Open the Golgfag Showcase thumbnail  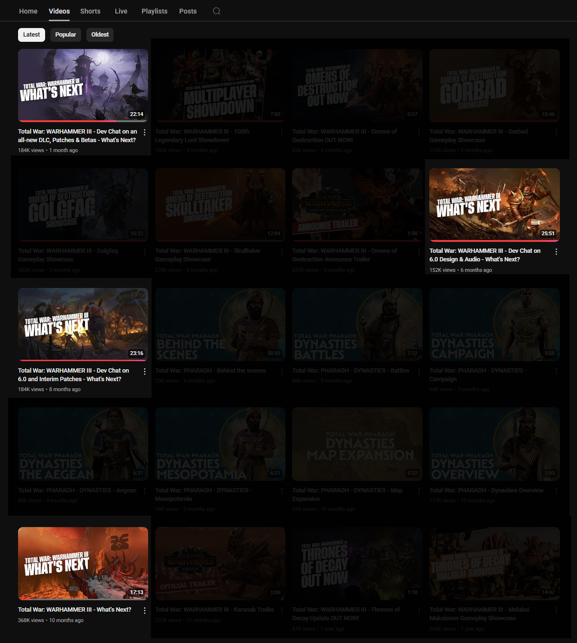tap(83, 205)
